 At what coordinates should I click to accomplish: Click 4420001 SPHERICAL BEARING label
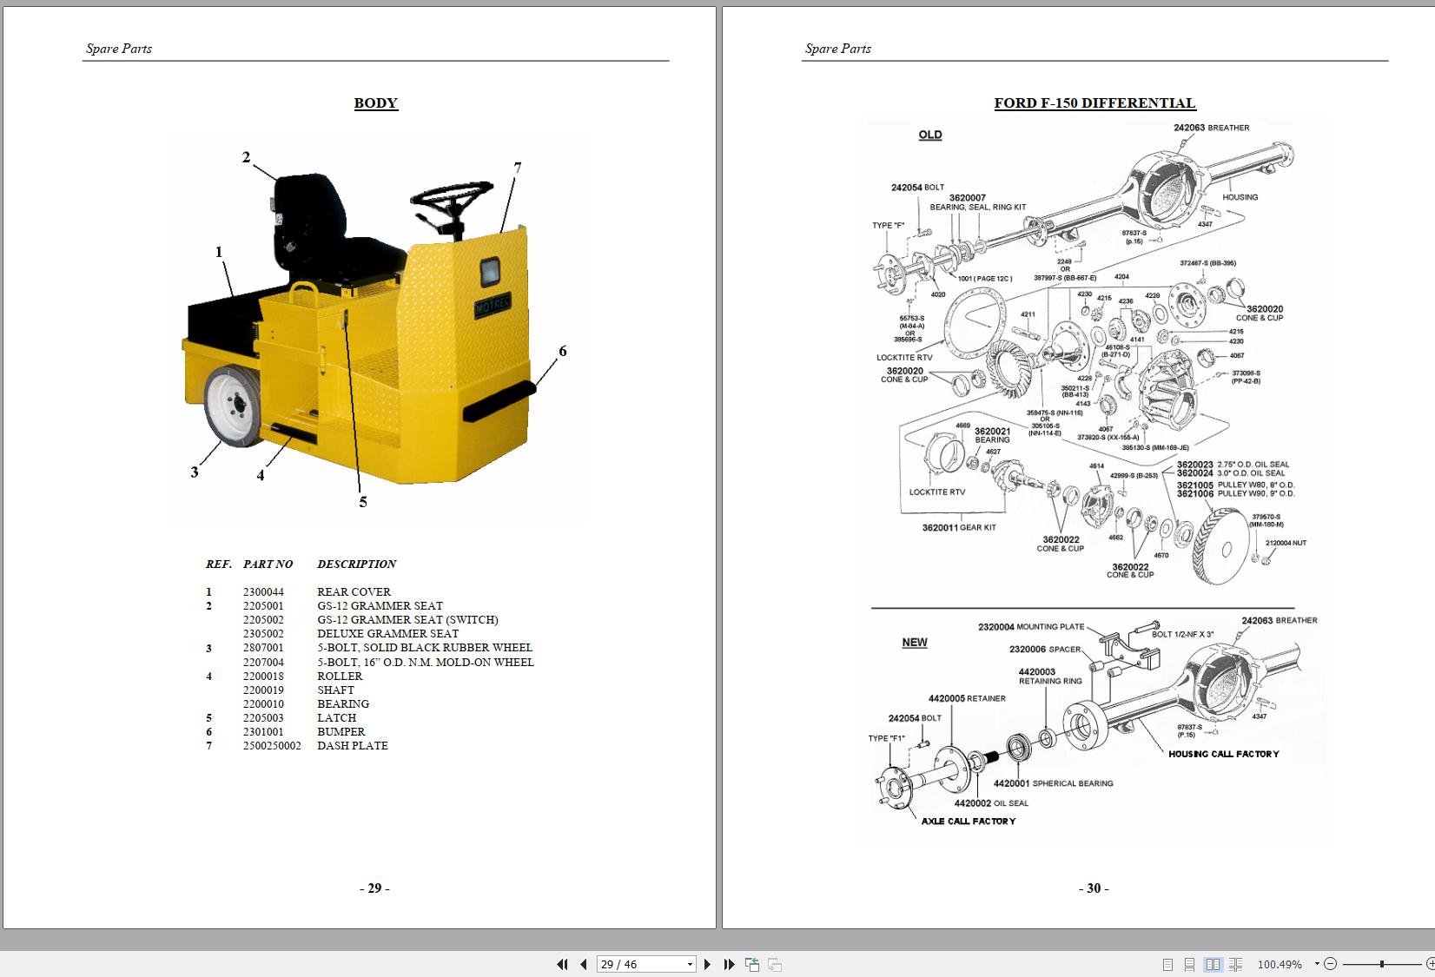[x=1053, y=783]
